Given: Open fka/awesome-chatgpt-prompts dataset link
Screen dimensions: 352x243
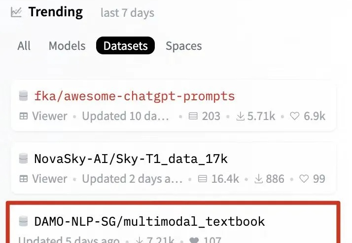Looking at the screenshot, I should pyautogui.click(x=135, y=96).
